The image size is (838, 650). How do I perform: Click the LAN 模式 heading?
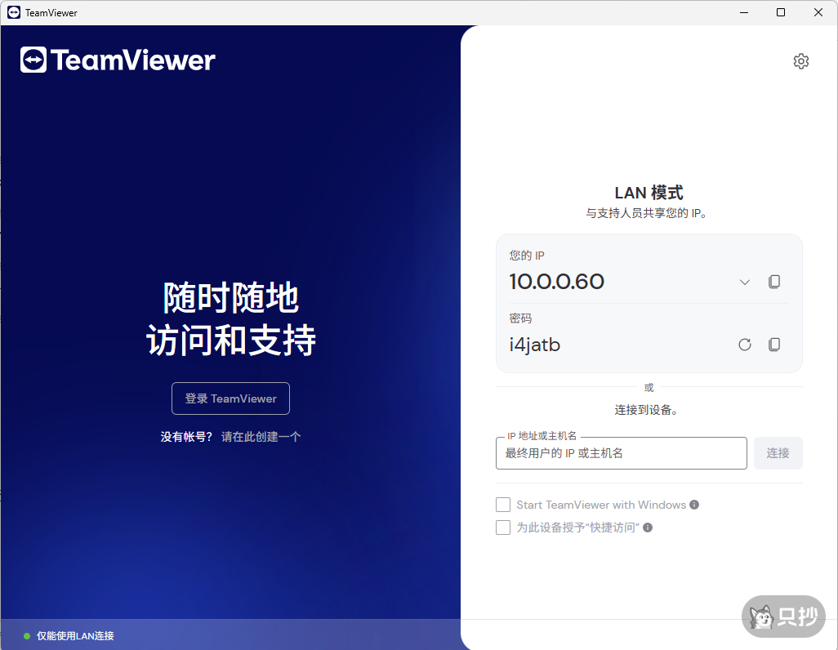pyautogui.click(x=649, y=193)
